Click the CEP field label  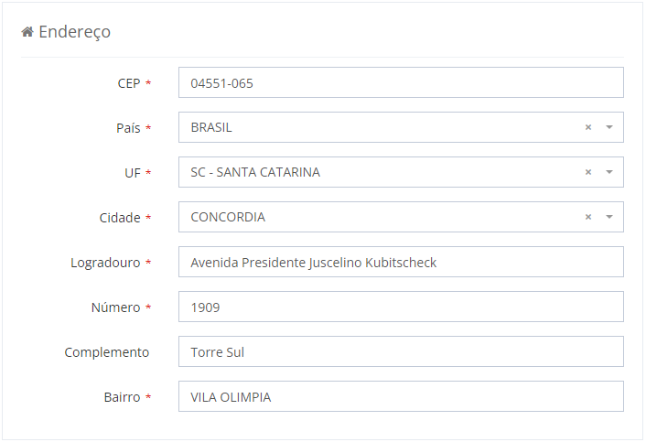[x=129, y=82]
